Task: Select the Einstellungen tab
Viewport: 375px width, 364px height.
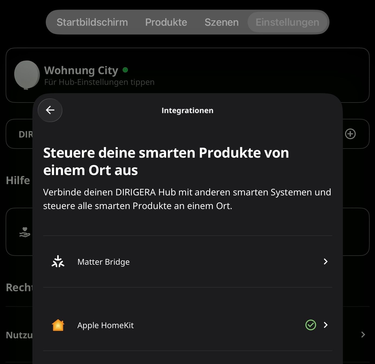Action: click(287, 22)
